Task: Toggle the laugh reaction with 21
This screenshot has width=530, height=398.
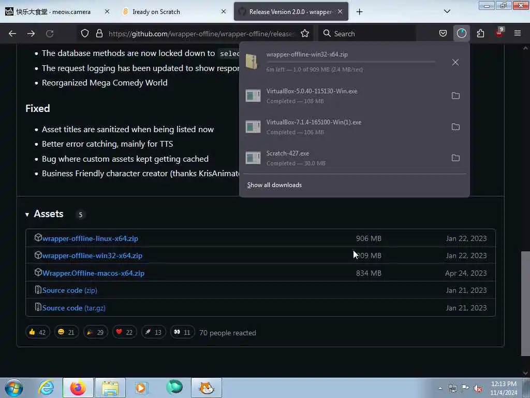Action: click(x=67, y=332)
